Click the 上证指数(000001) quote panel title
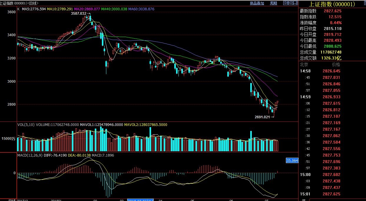 pos(332,4)
